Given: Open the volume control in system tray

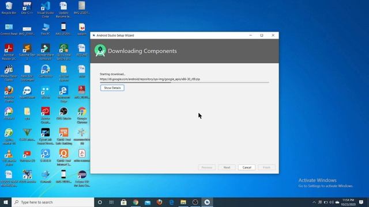Looking at the screenshot, I should [332, 202].
